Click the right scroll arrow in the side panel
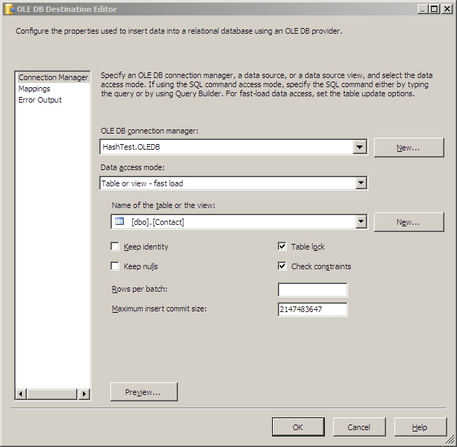Screen dimensions: 457x447 (84, 394)
